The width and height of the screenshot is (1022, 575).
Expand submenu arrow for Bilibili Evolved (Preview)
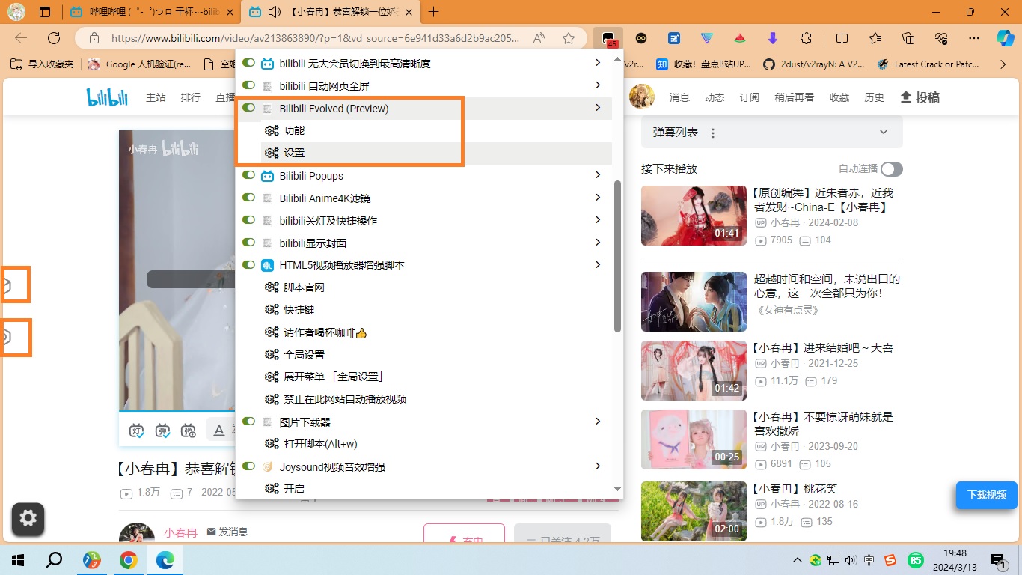598,108
